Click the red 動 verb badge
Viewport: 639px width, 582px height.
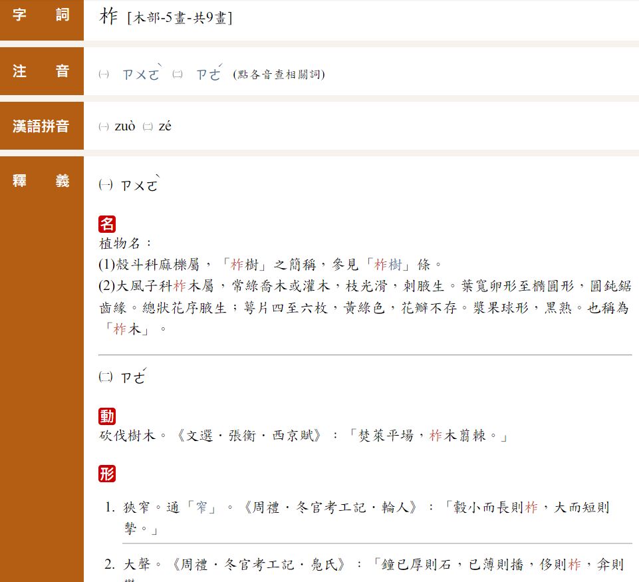click(x=107, y=416)
